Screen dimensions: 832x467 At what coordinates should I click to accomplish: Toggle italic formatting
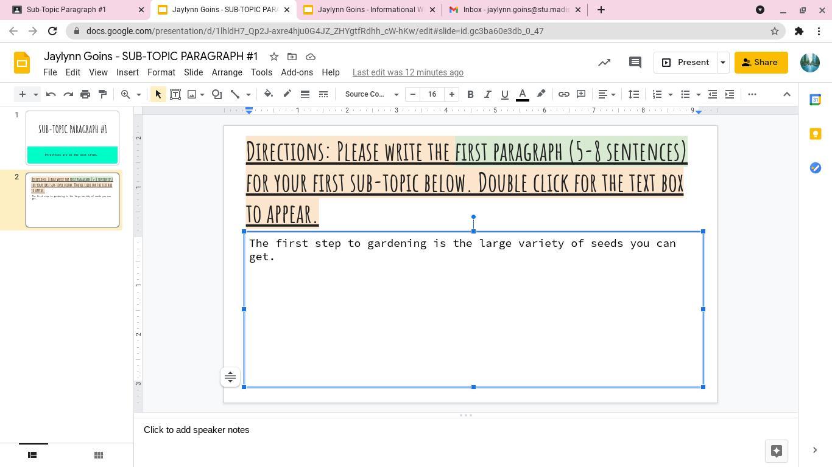click(487, 94)
